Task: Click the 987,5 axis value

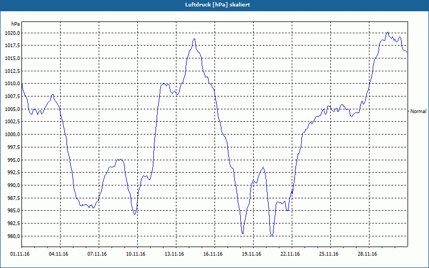Action: [x=13, y=198]
